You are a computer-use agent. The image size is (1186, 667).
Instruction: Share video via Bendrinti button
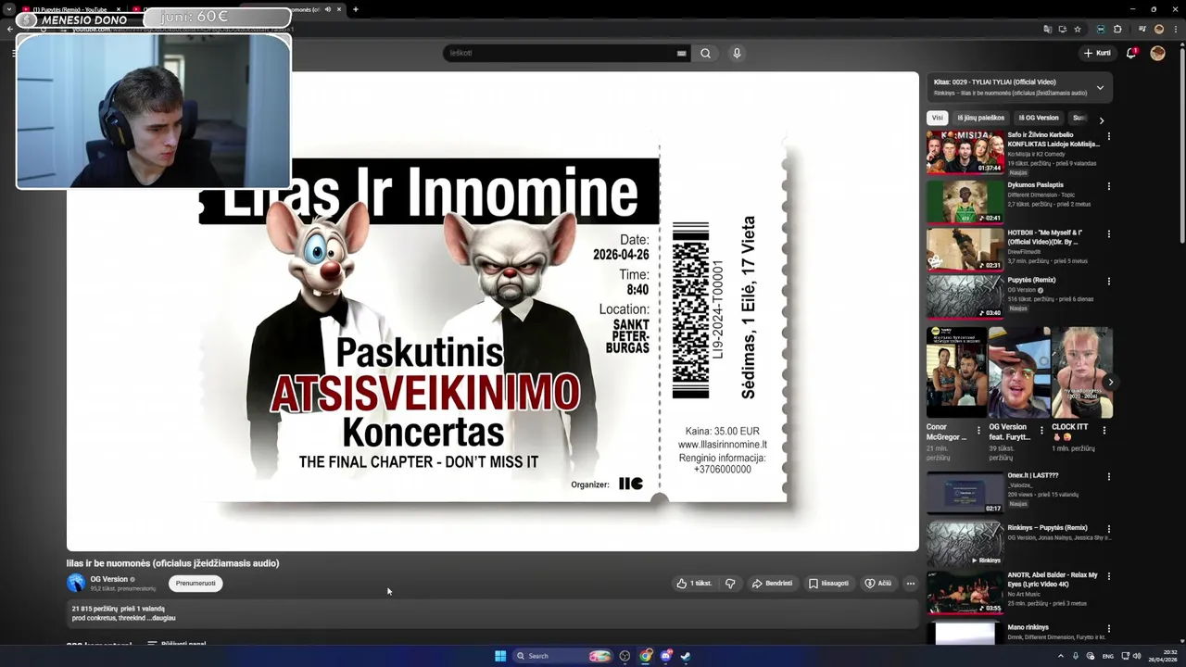click(x=772, y=584)
